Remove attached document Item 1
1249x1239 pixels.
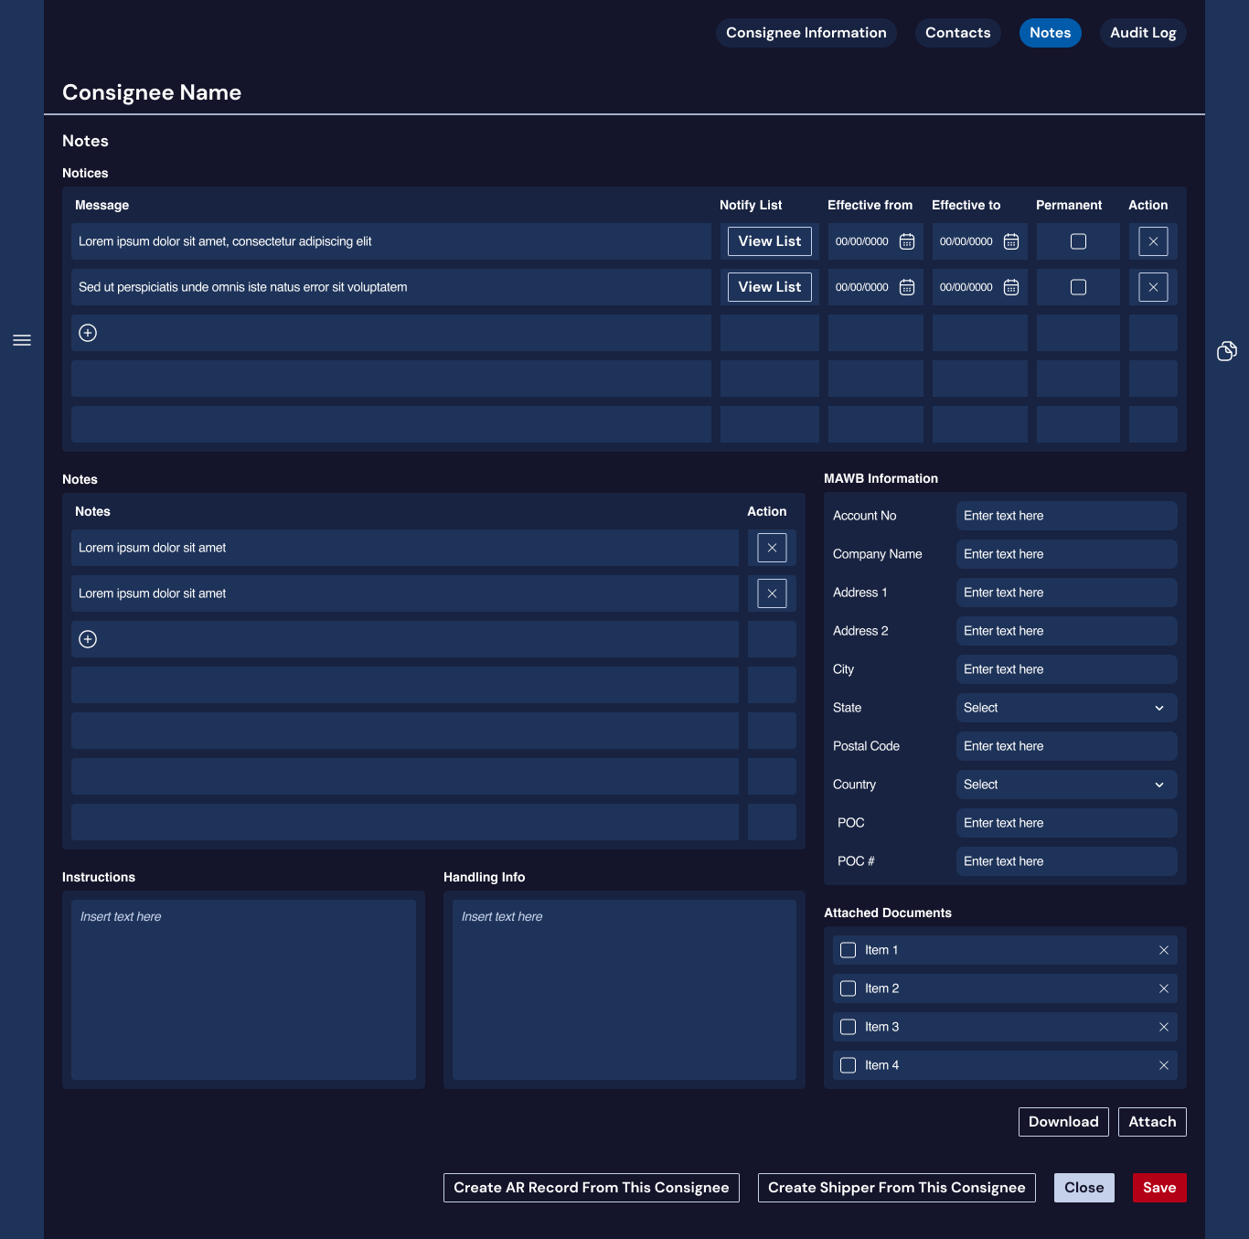click(x=1164, y=950)
